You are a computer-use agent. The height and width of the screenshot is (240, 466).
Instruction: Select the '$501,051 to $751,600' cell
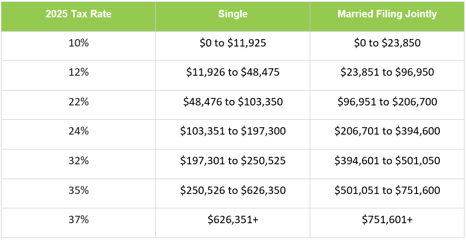tap(387, 193)
